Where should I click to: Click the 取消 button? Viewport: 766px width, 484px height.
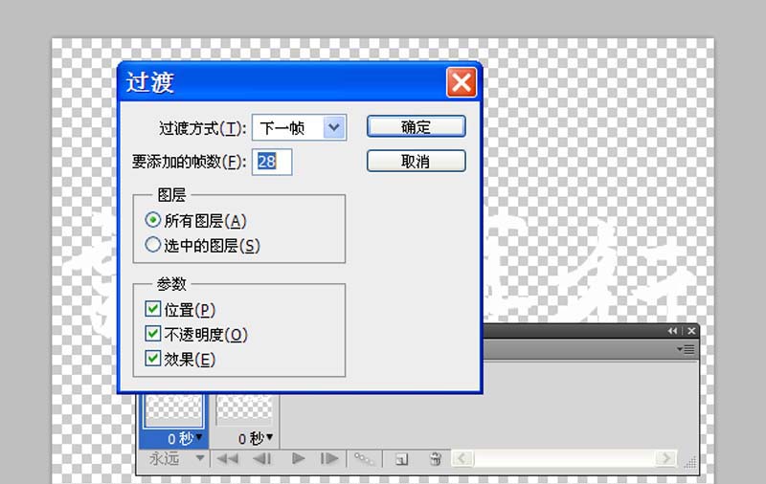coord(417,161)
